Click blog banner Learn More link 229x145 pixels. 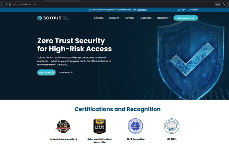[141, 10]
